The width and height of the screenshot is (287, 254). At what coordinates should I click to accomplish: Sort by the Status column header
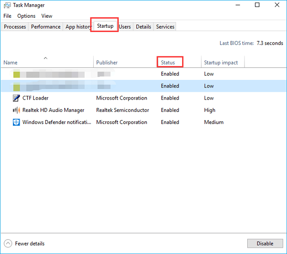(x=168, y=63)
